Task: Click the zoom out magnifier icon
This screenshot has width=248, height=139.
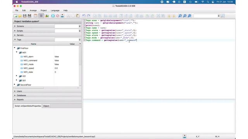Action: (x=180, y=16)
